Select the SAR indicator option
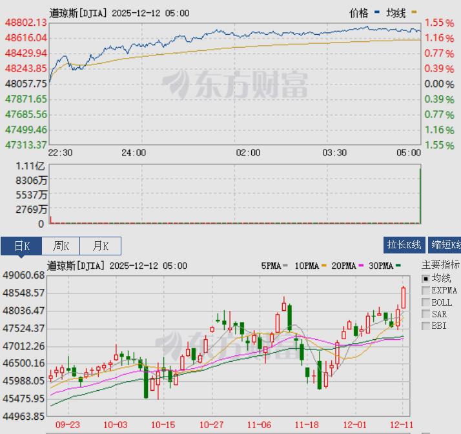 [425, 314]
